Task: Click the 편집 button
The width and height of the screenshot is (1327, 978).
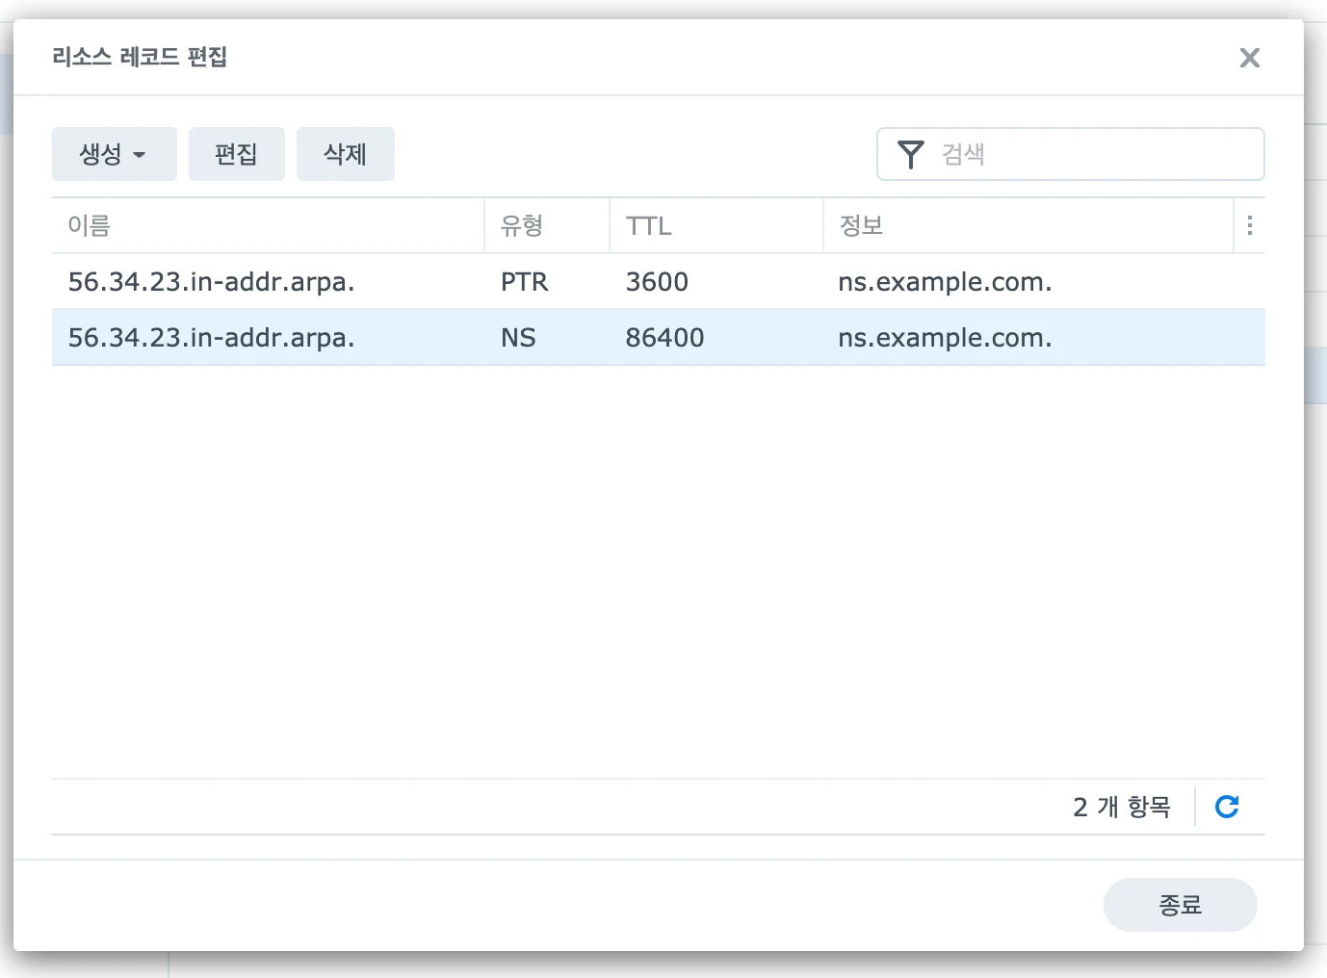Action: [237, 154]
